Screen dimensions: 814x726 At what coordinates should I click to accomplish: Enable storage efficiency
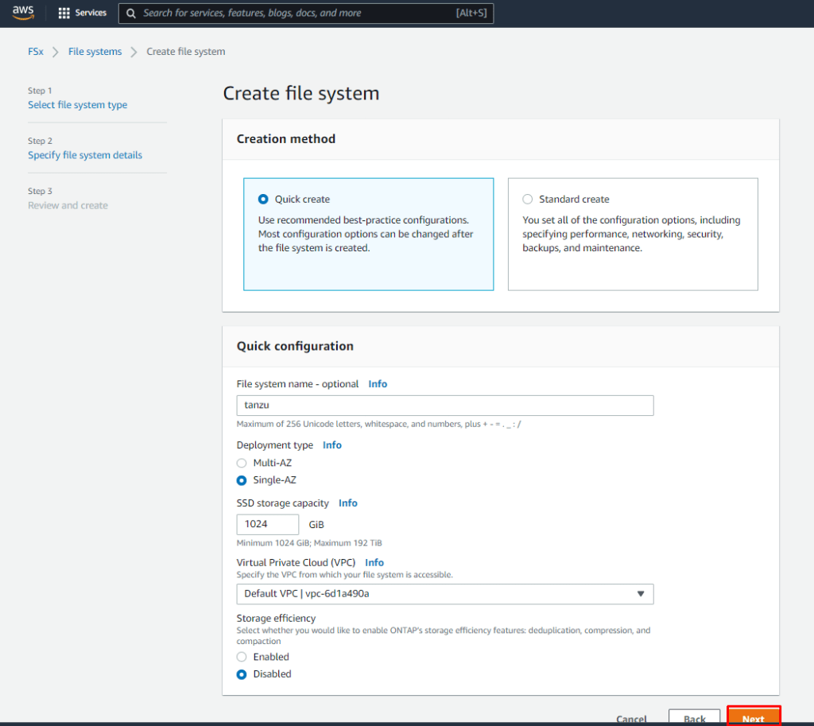point(242,657)
